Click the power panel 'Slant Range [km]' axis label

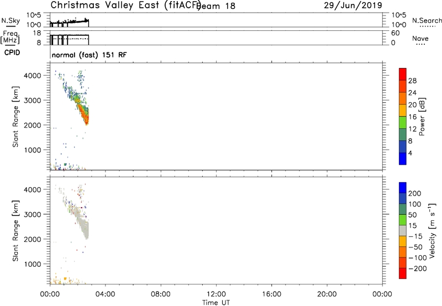(x=15, y=117)
